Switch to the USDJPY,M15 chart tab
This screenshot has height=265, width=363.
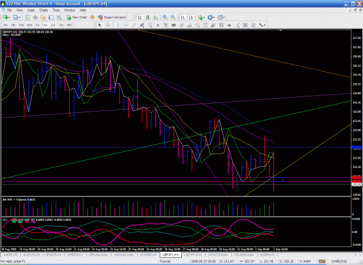193,255
